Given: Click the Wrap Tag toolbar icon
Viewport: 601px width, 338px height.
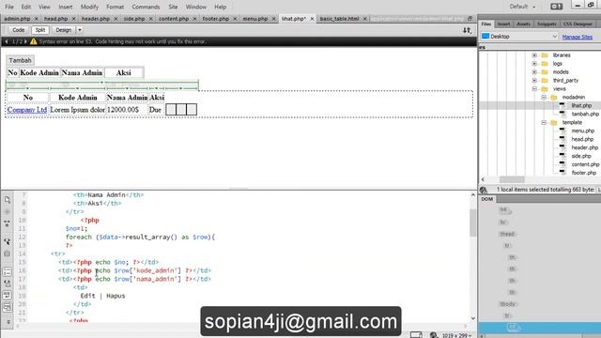Looking at the screenshot, I should pyautogui.click(x=7, y=296).
